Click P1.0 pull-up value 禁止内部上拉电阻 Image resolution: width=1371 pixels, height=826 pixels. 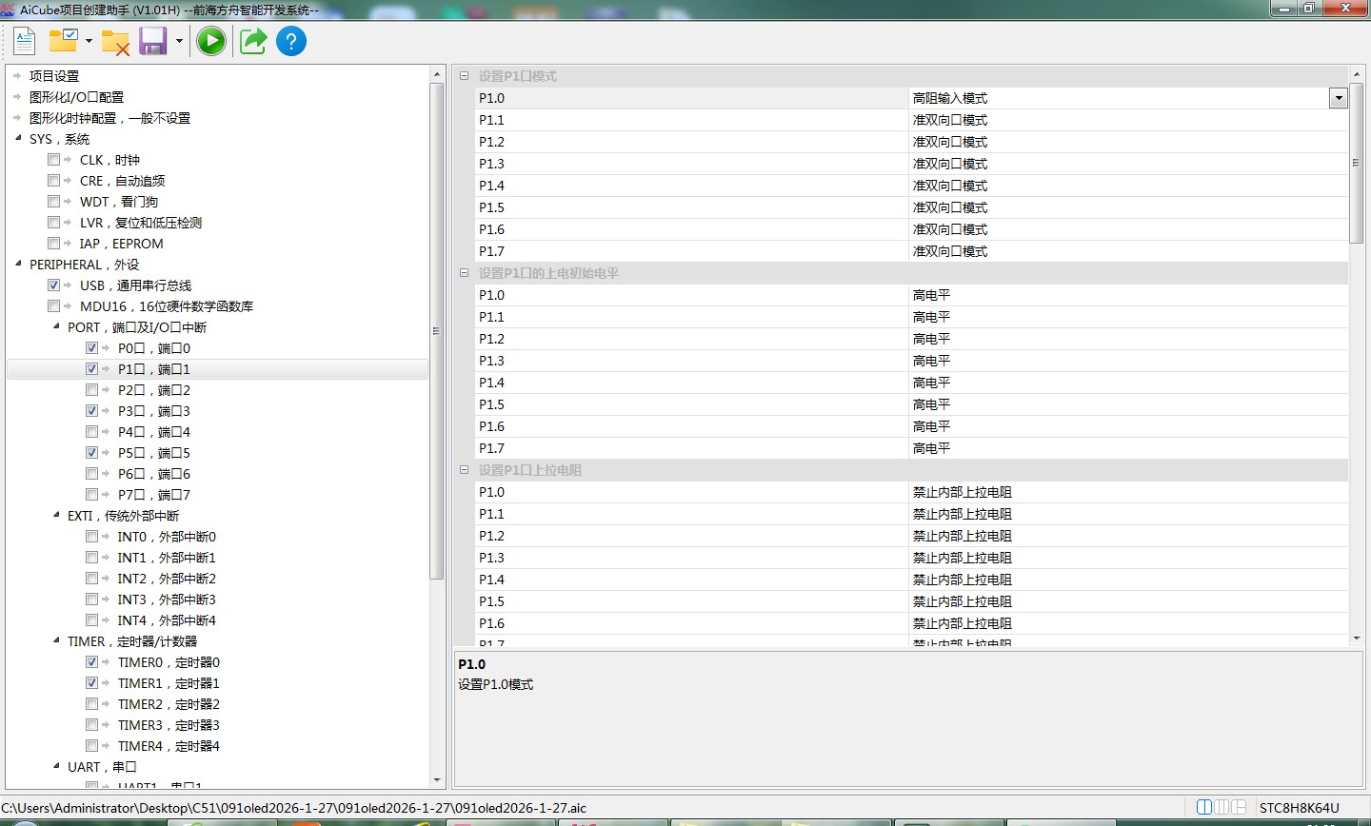[963, 492]
